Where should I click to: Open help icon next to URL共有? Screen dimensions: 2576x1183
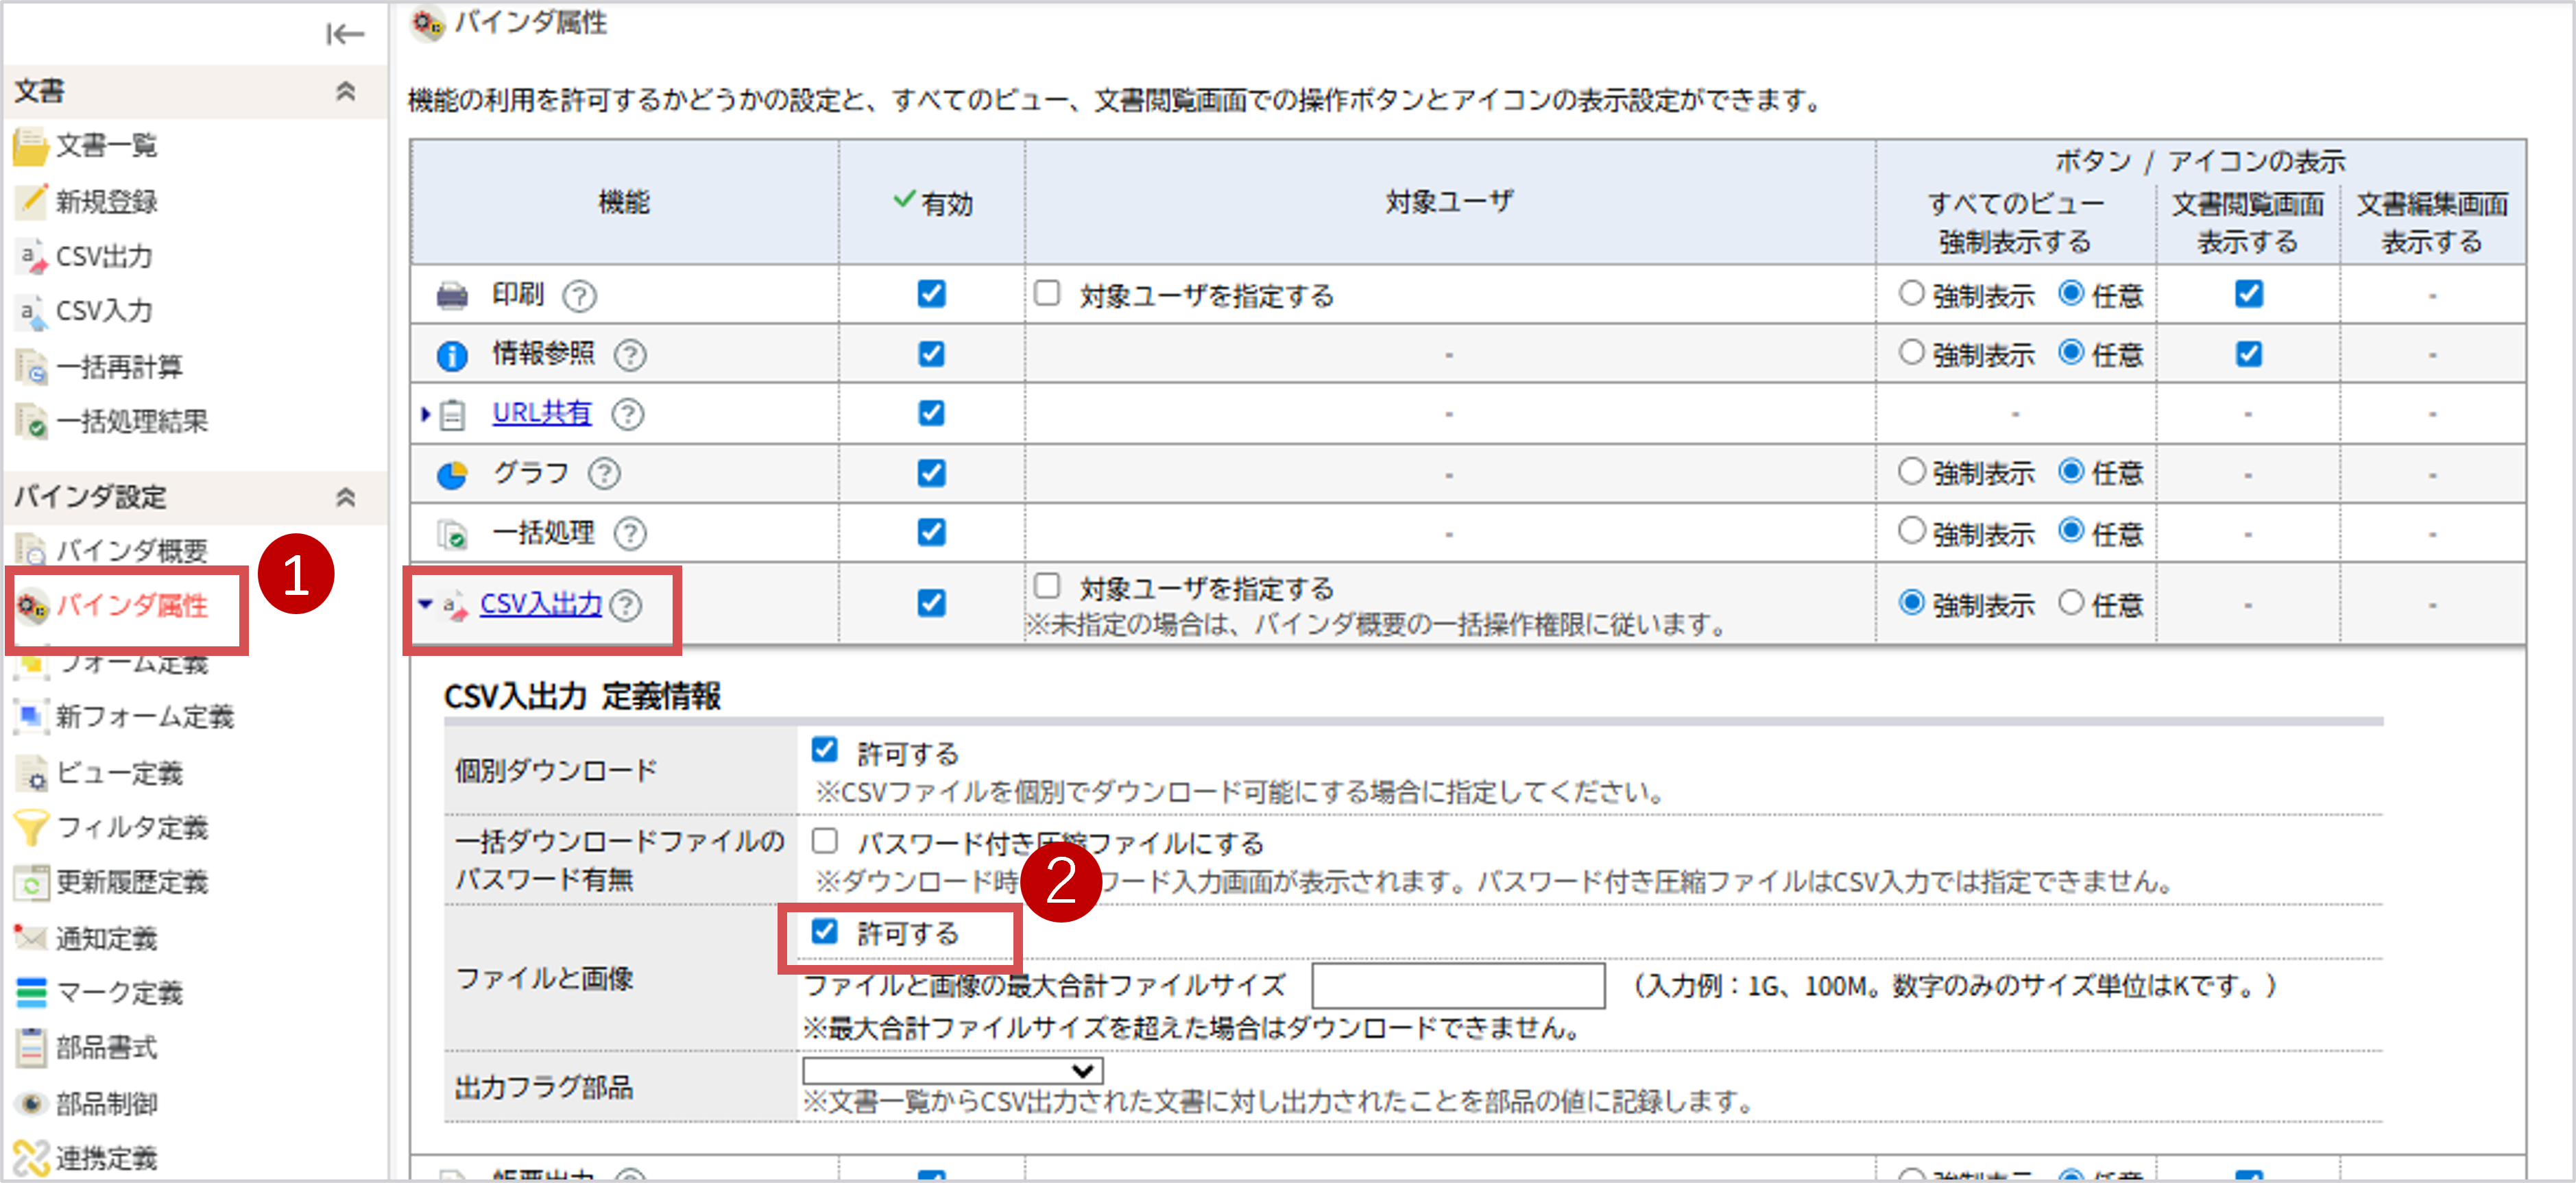point(628,414)
